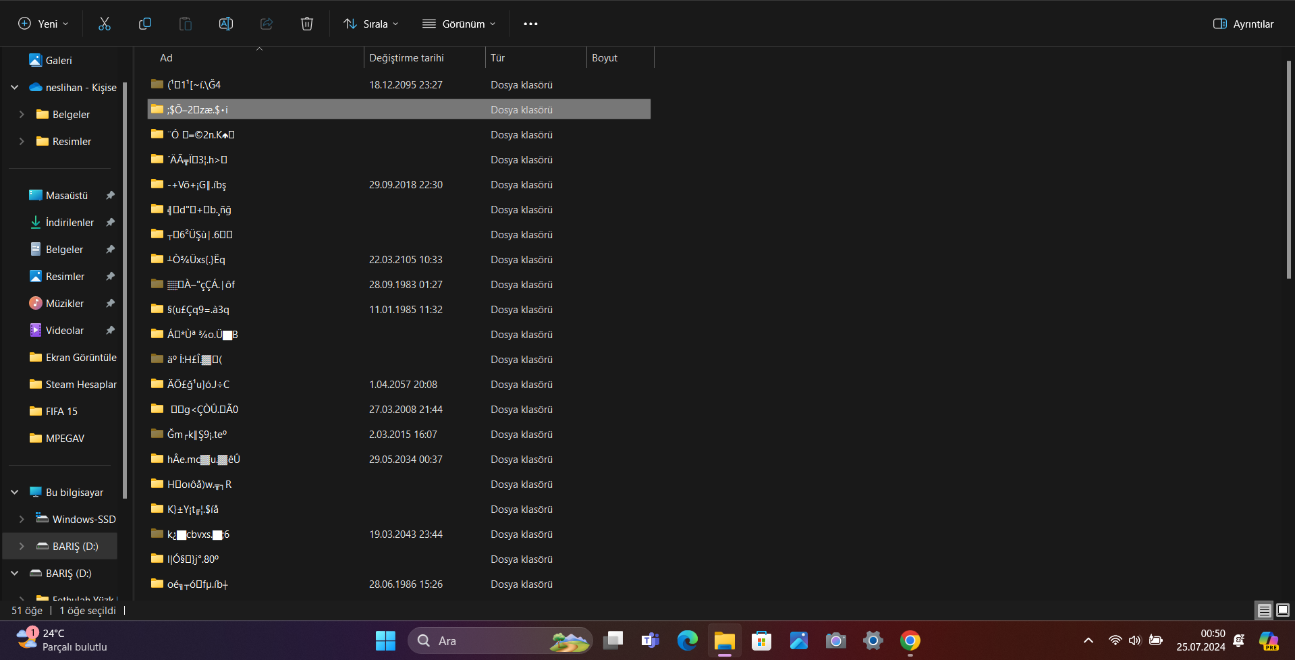This screenshot has width=1295, height=660.
Task: Open the Sırala sort dropdown
Action: tap(371, 24)
